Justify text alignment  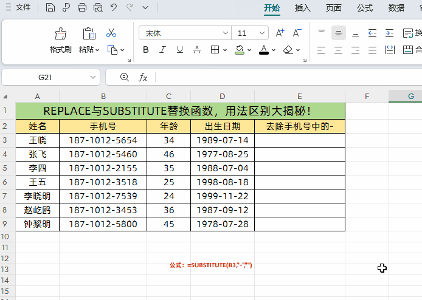coord(373,50)
